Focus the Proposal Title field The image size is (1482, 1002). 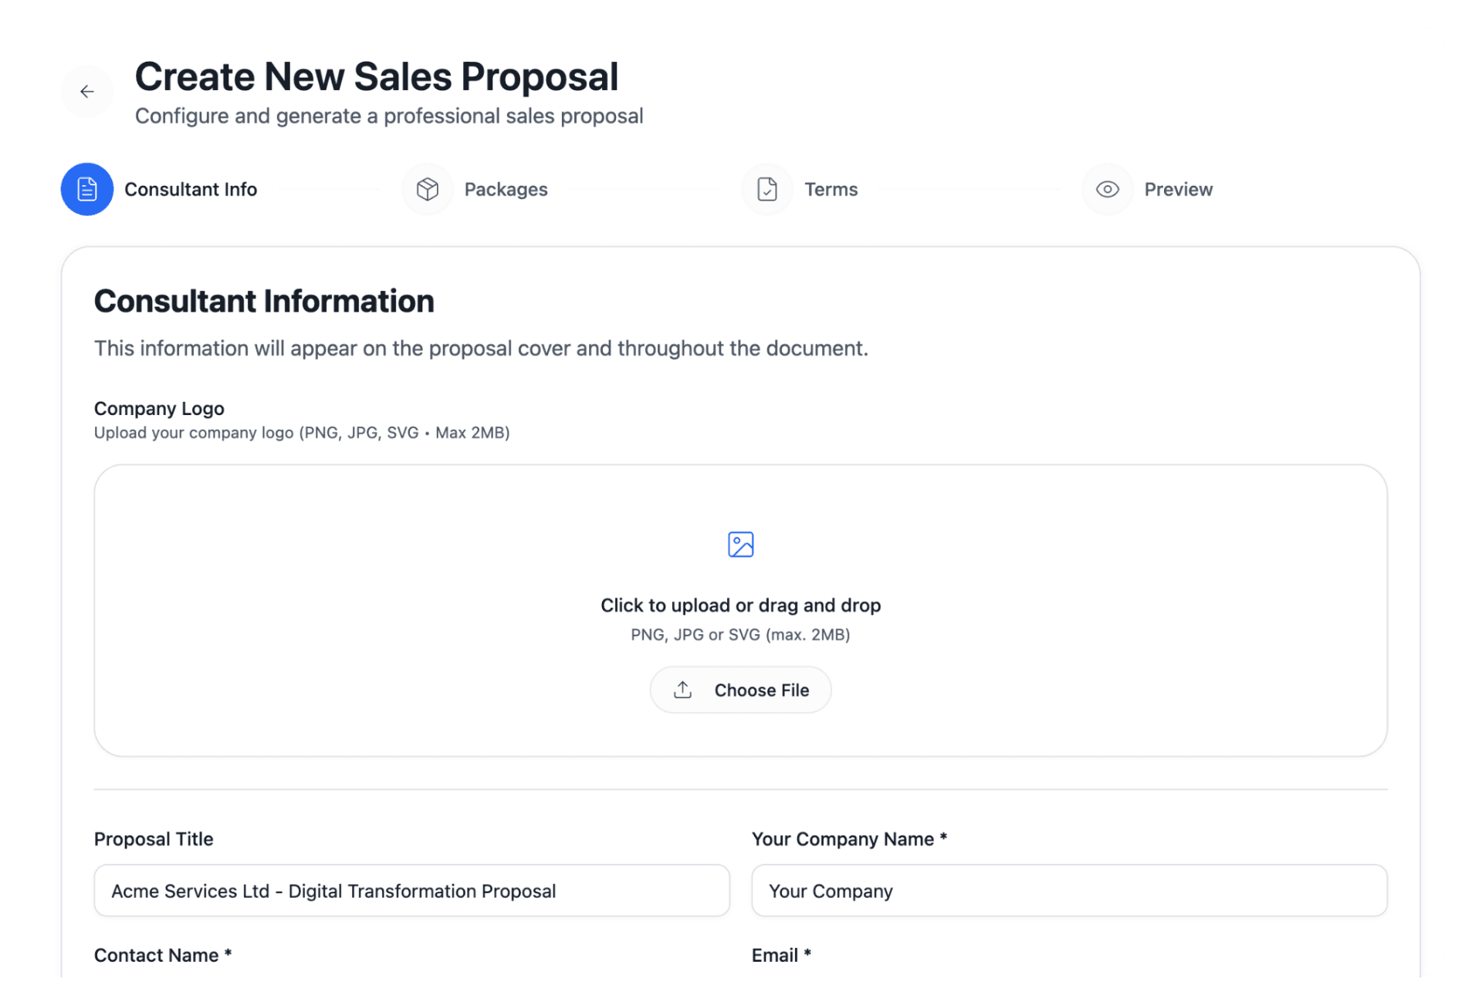click(x=411, y=890)
